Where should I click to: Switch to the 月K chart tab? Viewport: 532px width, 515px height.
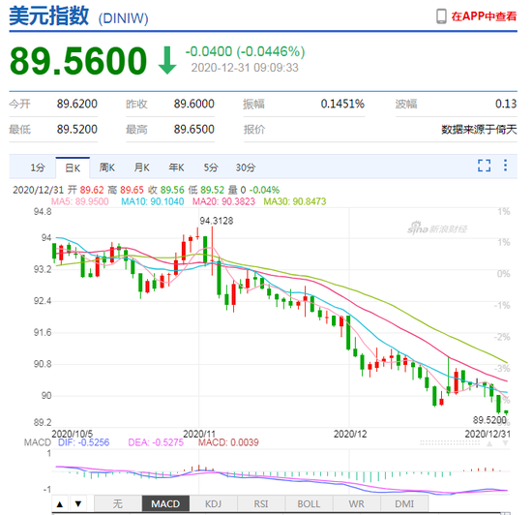point(141,167)
